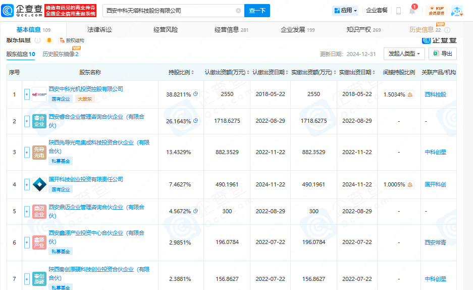This screenshot has height=290, width=473.
Task: Open 中科创星 link in row 3
Action: point(435,152)
